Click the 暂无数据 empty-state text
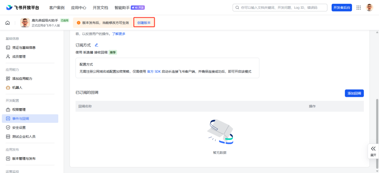 pos(220,153)
